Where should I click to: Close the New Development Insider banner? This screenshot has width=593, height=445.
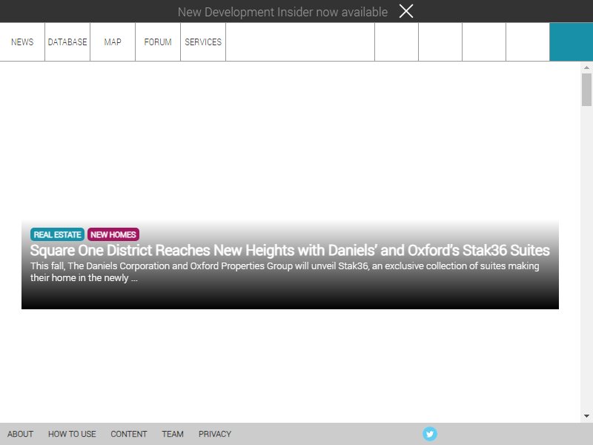tap(406, 11)
